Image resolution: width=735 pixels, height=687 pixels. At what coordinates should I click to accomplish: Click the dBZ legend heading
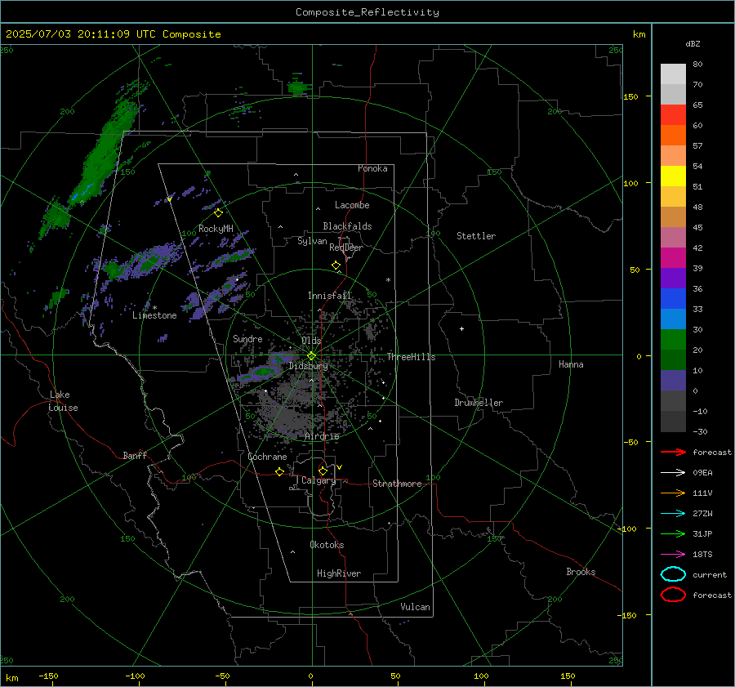[693, 43]
